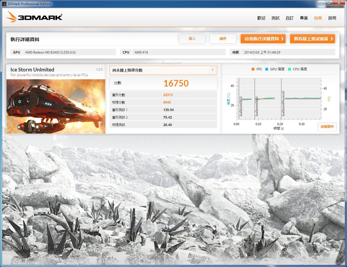Select the 圖形測試 2 row 75.42

point(163,117)
